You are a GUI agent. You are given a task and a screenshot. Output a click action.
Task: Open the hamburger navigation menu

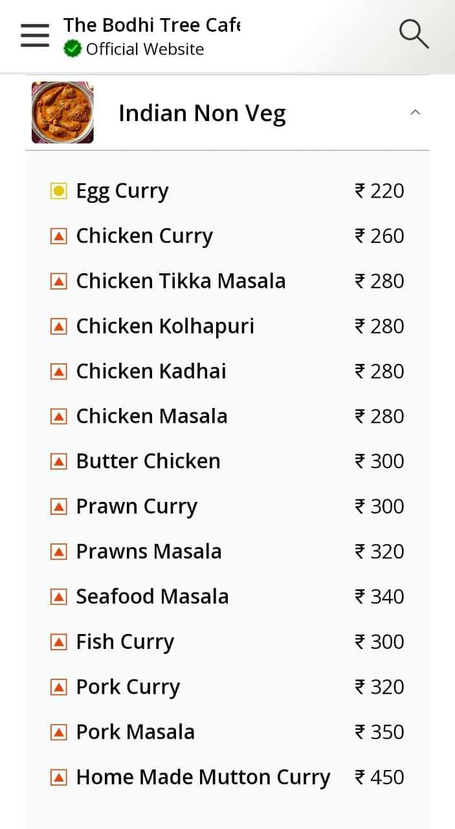[34, 36]
